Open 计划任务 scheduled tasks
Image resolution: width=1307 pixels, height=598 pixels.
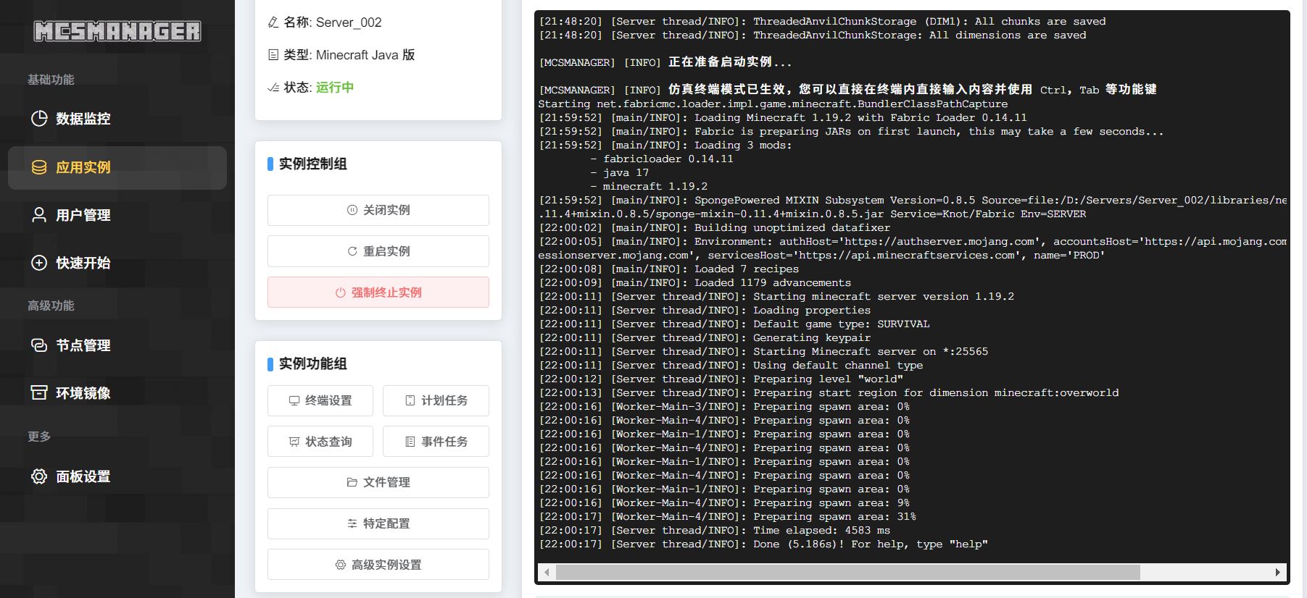(x=436, y=400)
